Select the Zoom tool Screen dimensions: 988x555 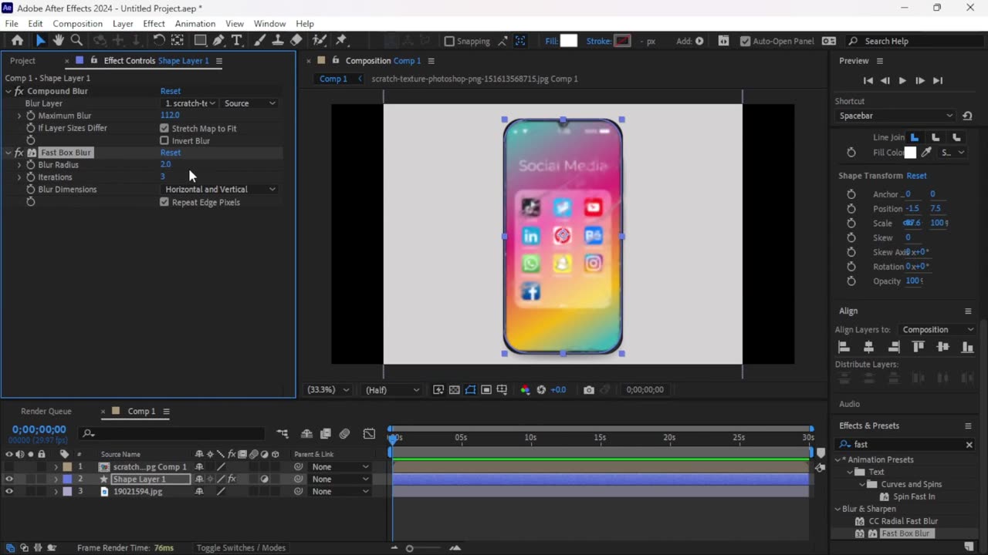(76, 41)
